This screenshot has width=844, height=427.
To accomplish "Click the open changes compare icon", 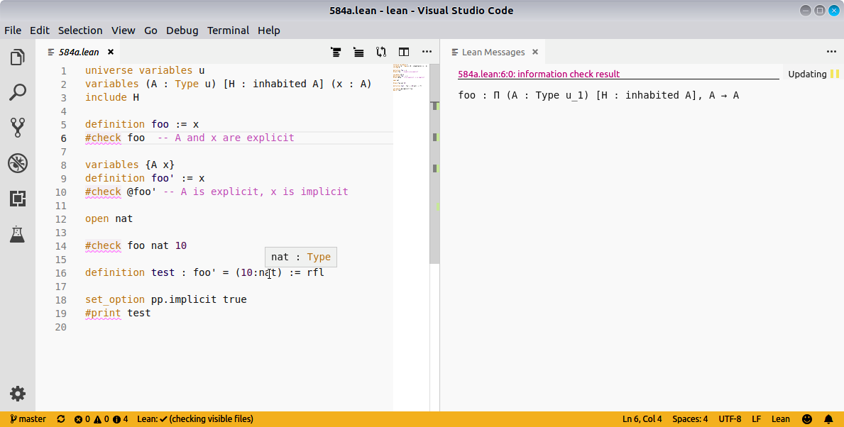I will (381, 52).
